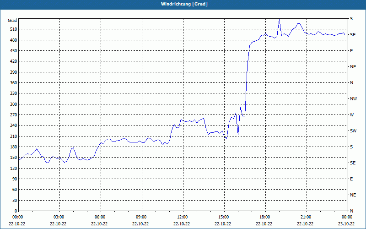Click the 03:00 time axis label

tap(58, 217)
